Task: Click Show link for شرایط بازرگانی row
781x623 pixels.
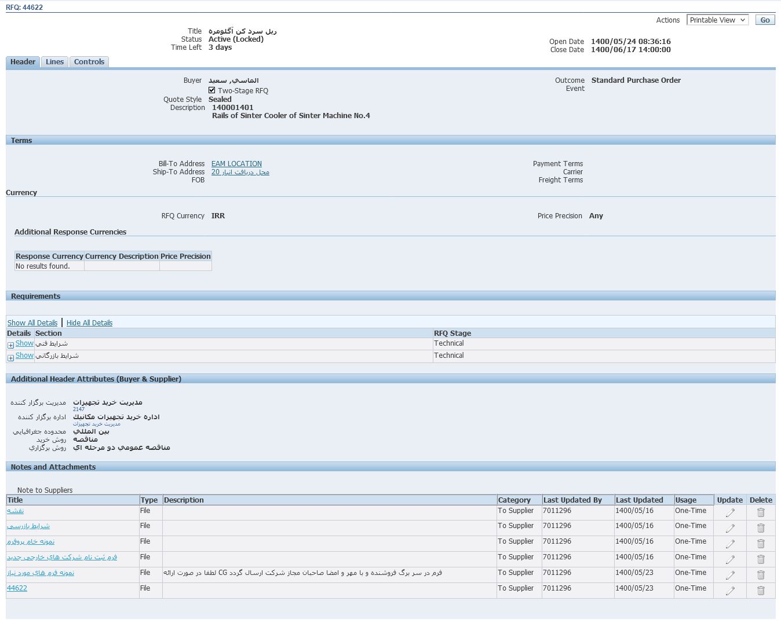Action: coord(24,356)
